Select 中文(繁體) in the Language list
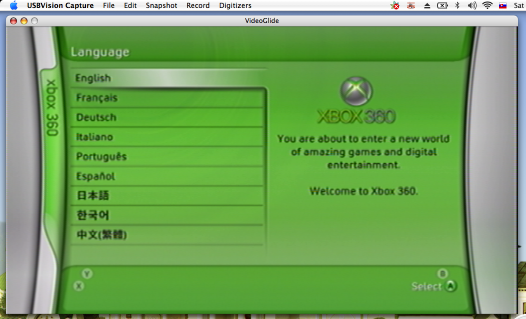The width and height of the screenshot is (526, 319). (x=167, y=235)
